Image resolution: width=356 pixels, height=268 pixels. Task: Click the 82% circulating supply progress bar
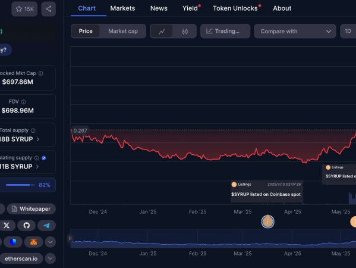point(20,185)
